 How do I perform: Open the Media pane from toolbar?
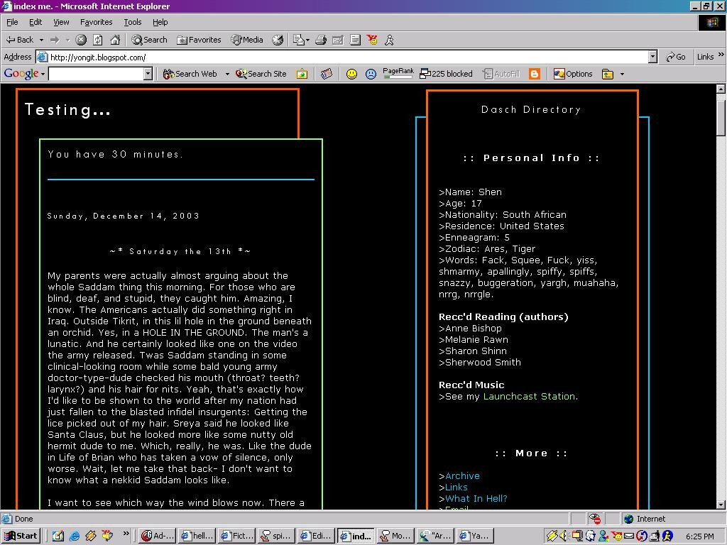(x=247, y=40)
